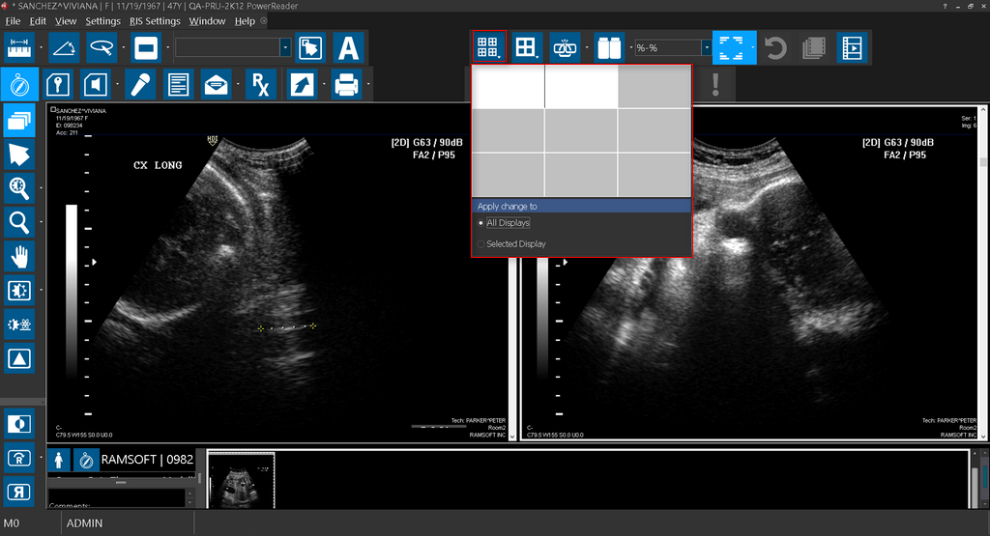Select the magnifying glass zoom tool
Image resolution: width=990 pixels, height=536 pixels.
pos(19,222)
